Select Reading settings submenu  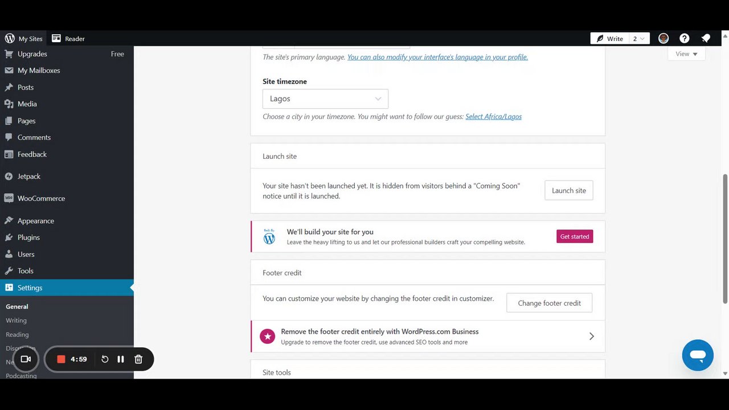click(17, 335)
